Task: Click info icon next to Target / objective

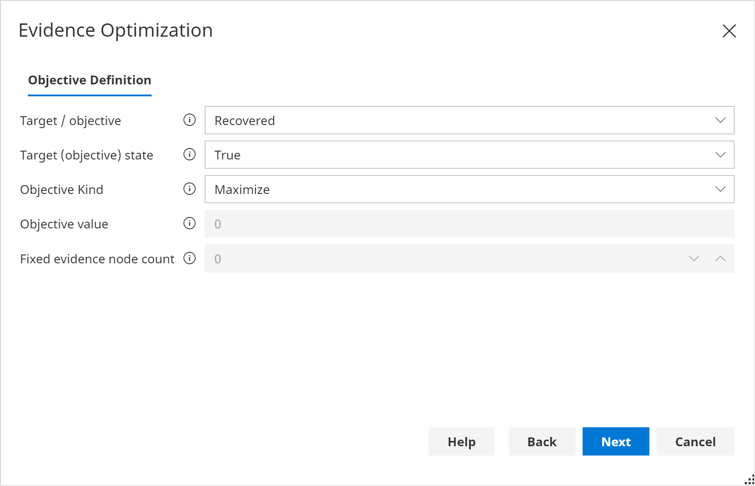Action: 189,120
